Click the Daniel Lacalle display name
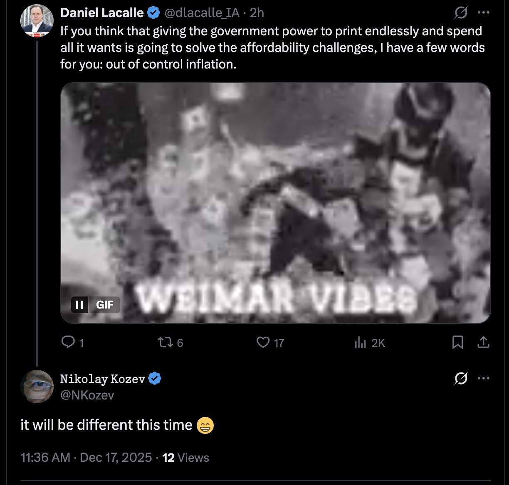Screen dimensions: 509x485 tap(102, 13)
